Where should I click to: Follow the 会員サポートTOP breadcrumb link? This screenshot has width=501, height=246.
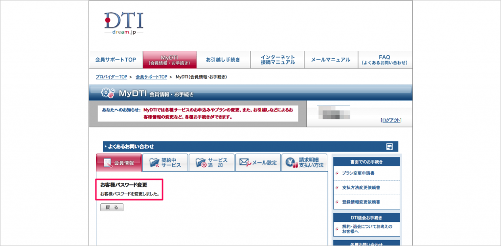pyautogui.click(x=152, y=77)
